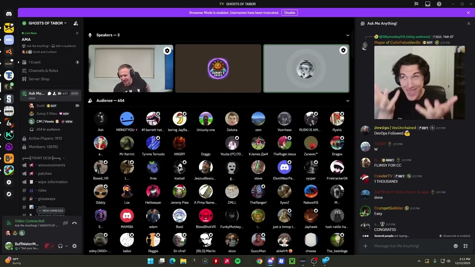Open user settings gear icon
This screenshot has height=267, width=475.
pos(74,246)
